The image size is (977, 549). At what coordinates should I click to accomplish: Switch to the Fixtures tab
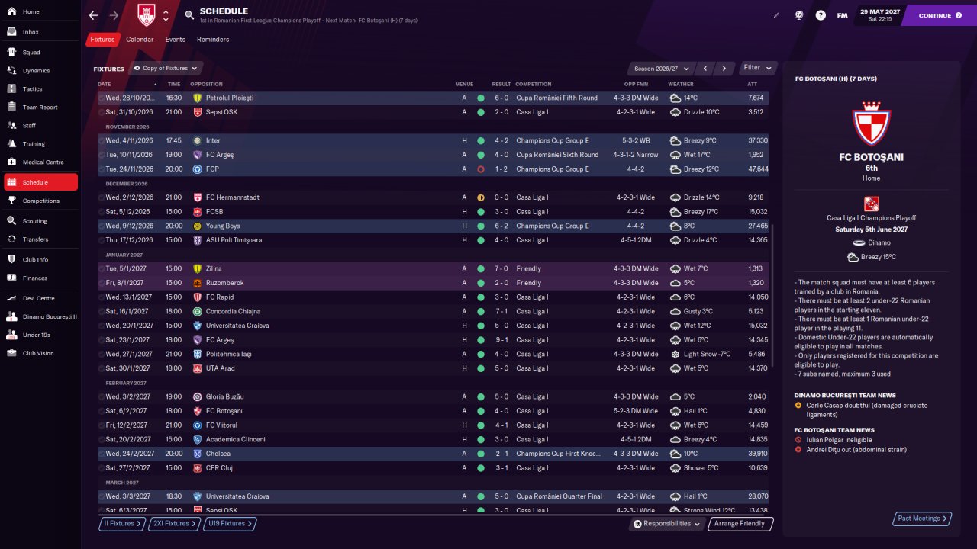pos(102,40)
